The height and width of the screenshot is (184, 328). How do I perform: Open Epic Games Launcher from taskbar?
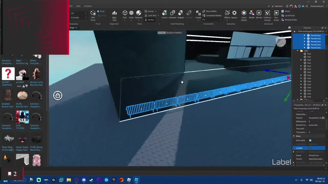114,180
